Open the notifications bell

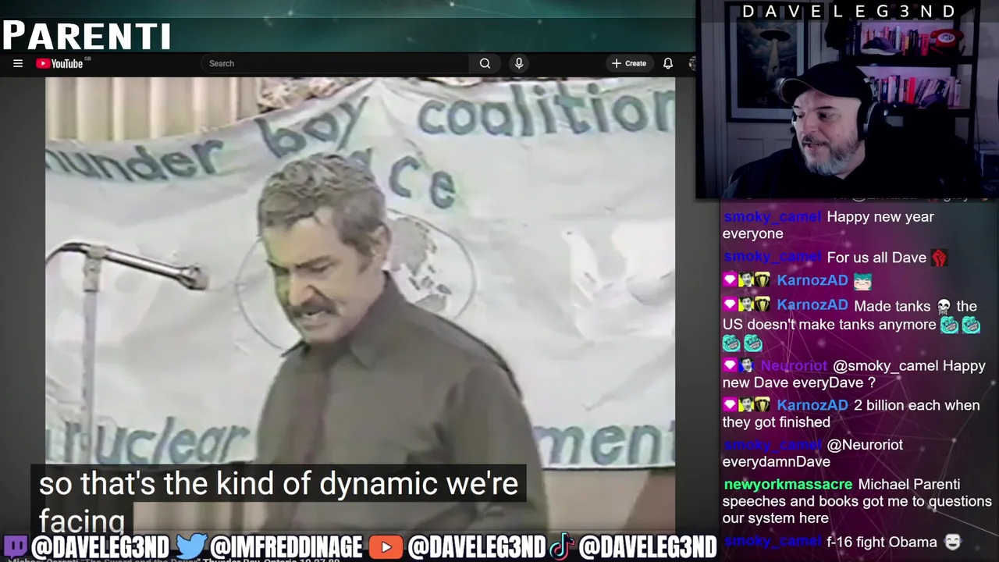pos(668,63)
